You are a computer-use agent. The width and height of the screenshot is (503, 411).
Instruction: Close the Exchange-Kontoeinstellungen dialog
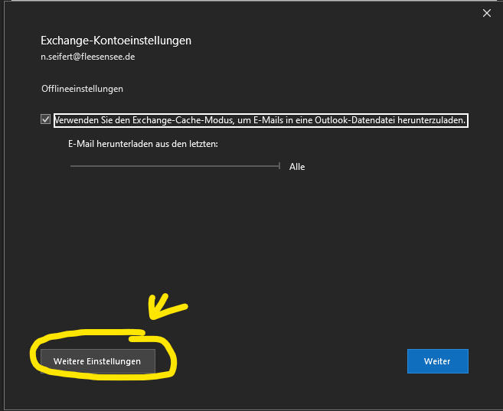tap(487, 13)
